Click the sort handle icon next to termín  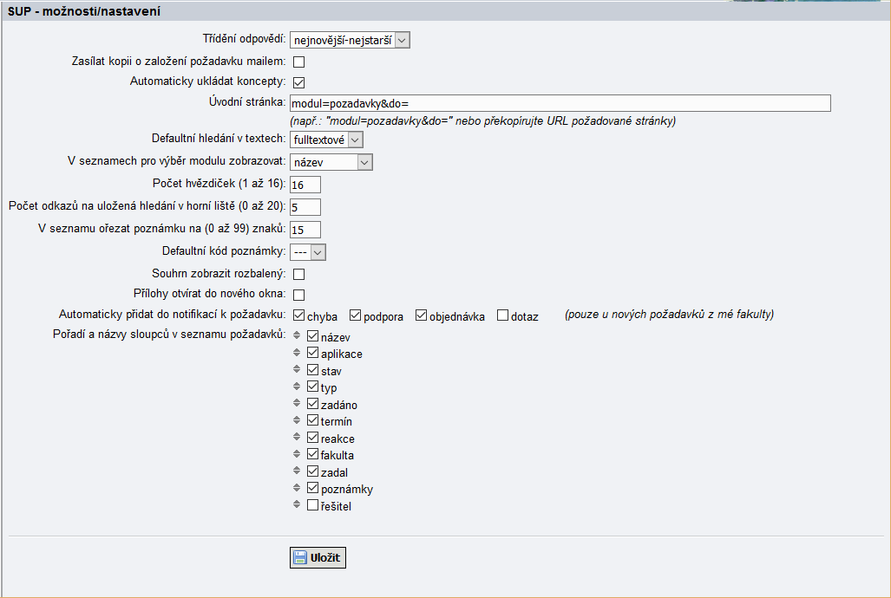click(x=297, y=421)
